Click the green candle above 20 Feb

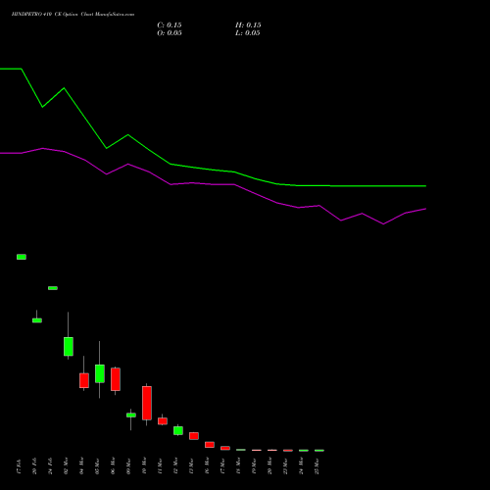37,320
